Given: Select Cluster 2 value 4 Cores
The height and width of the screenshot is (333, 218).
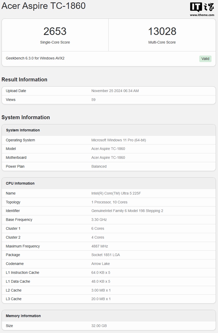Looking at the screenshot, I should tap(98, 237).
